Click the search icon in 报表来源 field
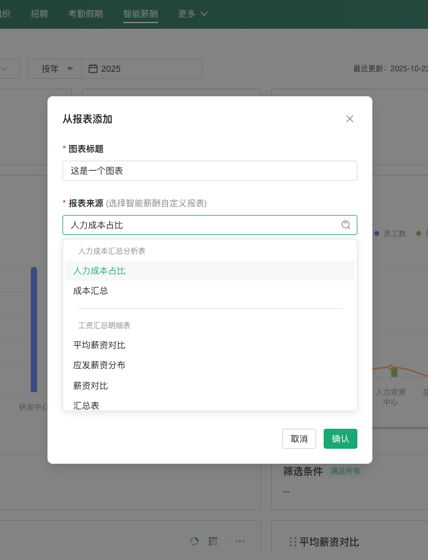The image size is (428, 560). [346, 225]
